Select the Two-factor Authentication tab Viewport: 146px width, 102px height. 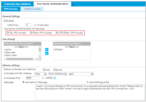[x=52, y=4]
